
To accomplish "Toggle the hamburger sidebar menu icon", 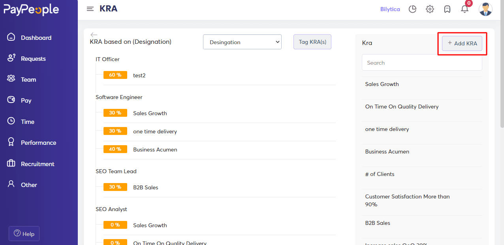I will pyautogui.click(x=90, y=9).
